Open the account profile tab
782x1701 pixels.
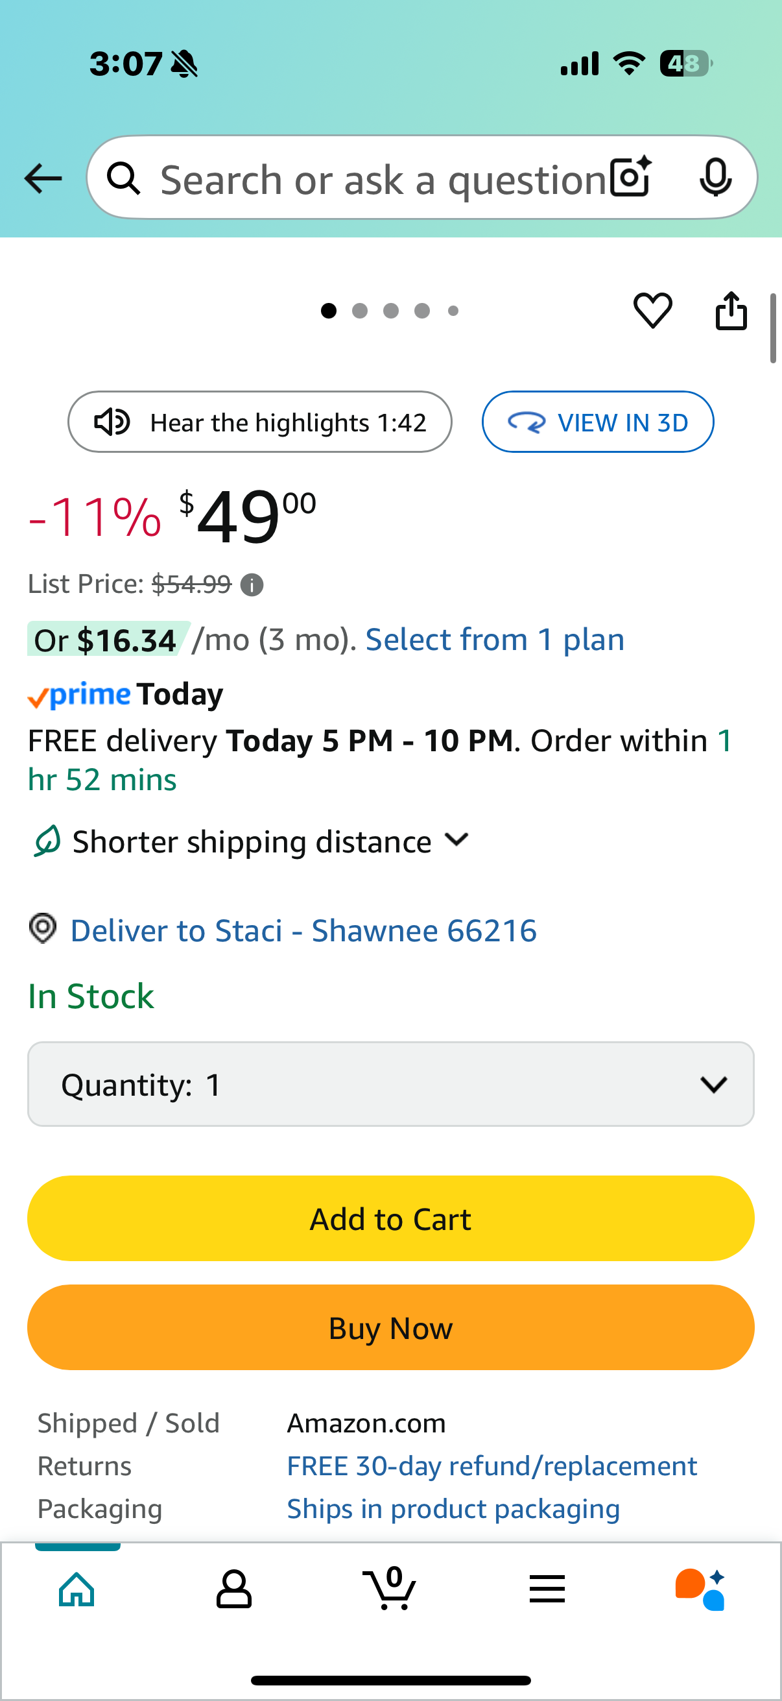pyautogui.click(x=233, y=1589)
